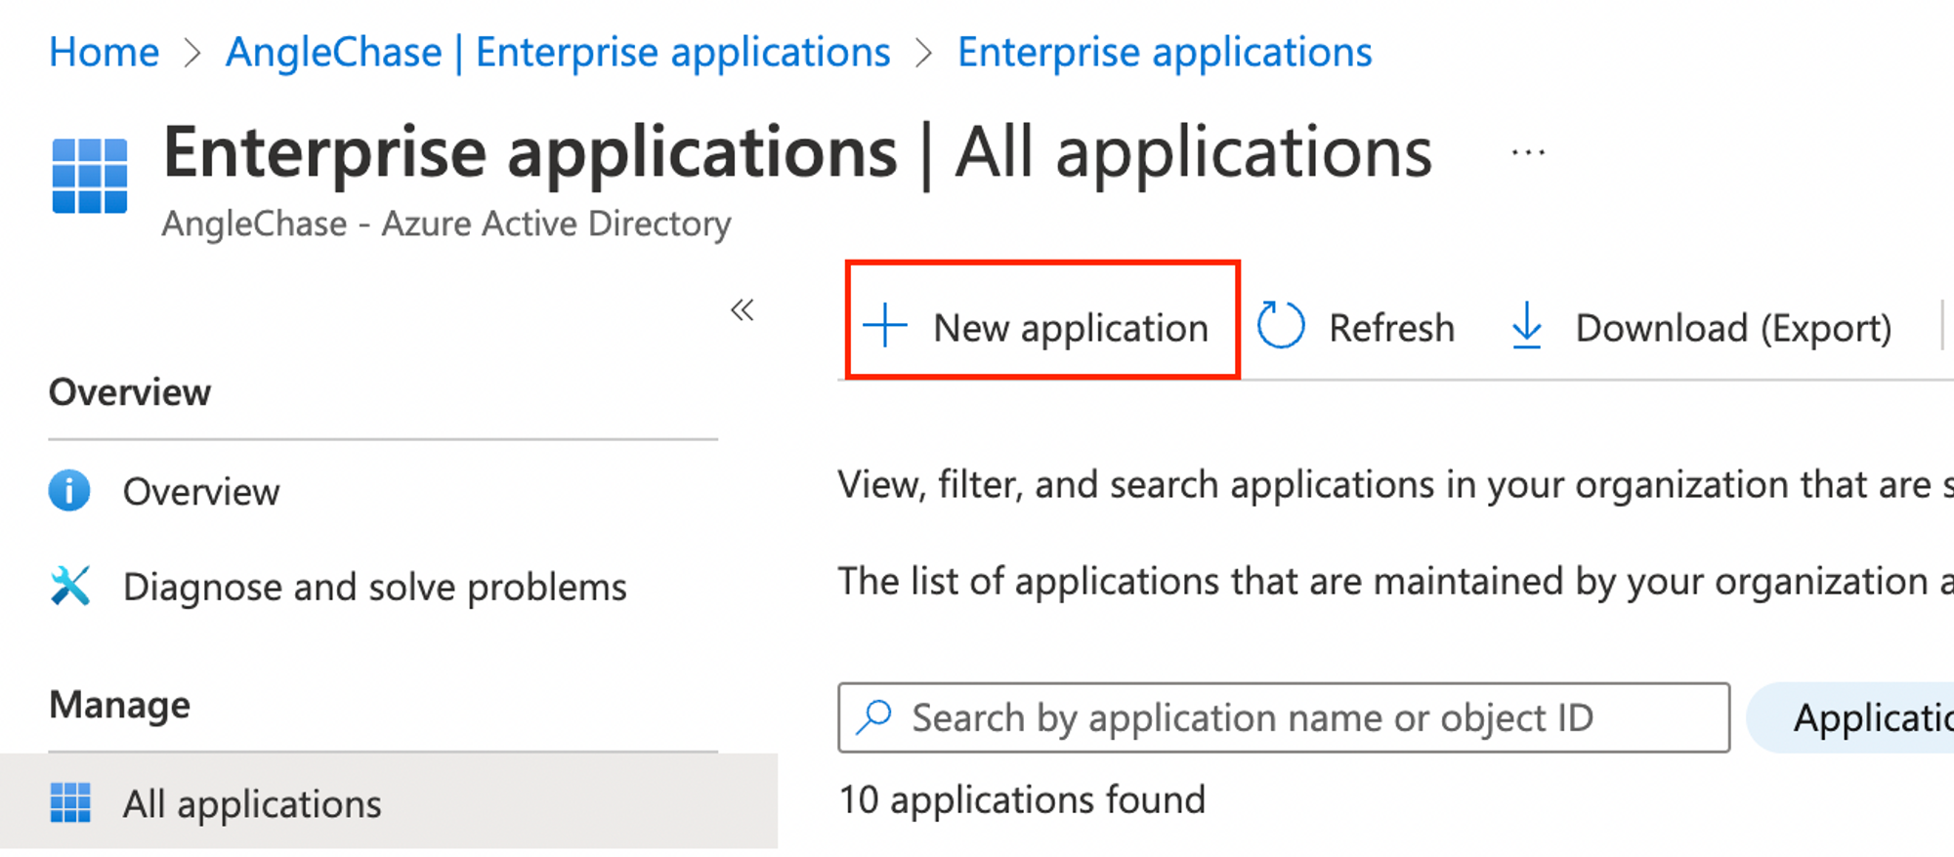Click the All applications grid icon
The width and height of the screenshot is (1954, 857).
point(70,803)
